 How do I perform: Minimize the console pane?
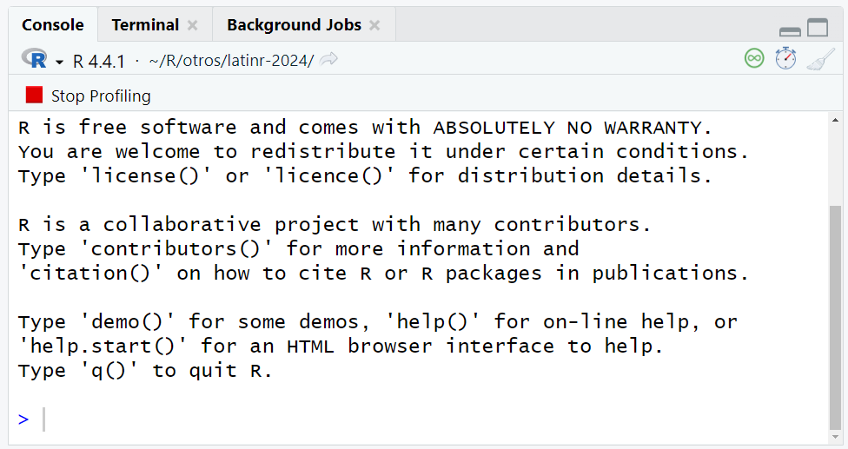point(790,29)
